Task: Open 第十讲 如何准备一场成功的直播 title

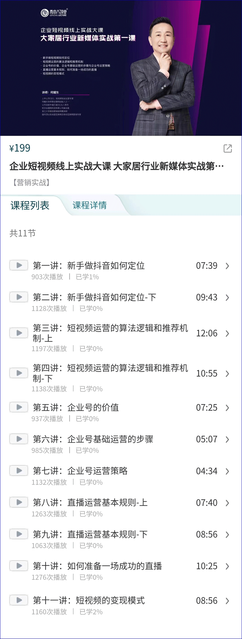Action: pos(97,566)
